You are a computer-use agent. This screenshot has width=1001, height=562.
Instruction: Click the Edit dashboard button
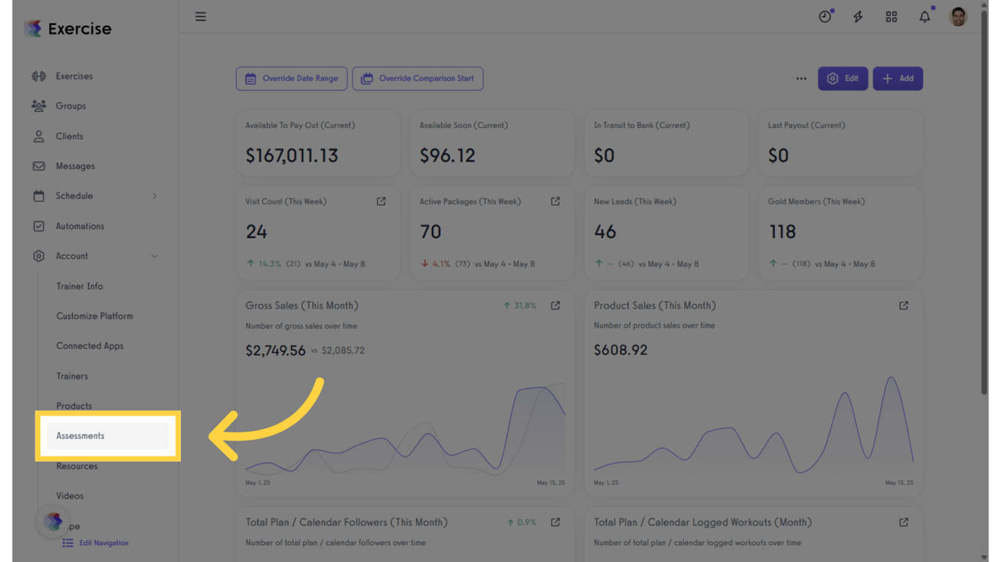tap(843, 78)
